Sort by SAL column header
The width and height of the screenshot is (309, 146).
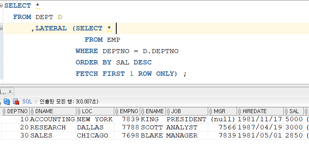tap(294, 112)
